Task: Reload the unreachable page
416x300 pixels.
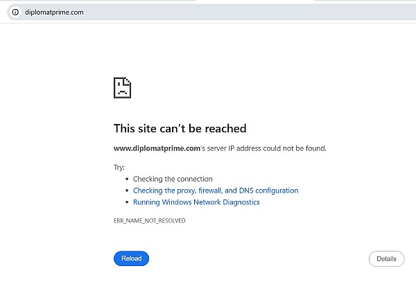Action: 131,258
